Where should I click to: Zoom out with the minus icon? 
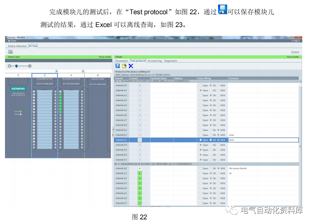[x=9, y=66]
